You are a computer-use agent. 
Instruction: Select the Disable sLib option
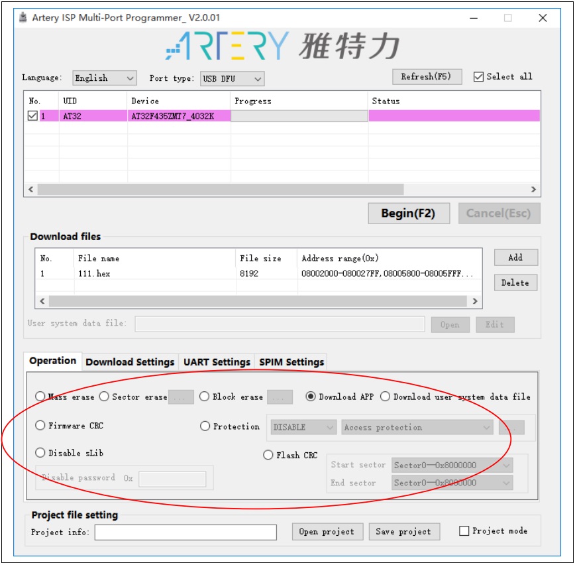click(40, 453)
